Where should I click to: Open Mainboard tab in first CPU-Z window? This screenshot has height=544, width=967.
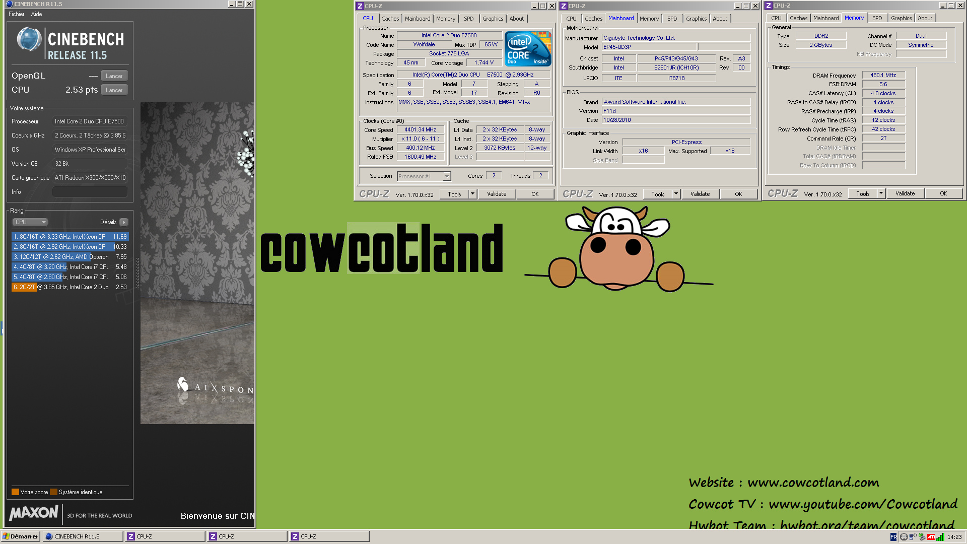pos(418,19)
